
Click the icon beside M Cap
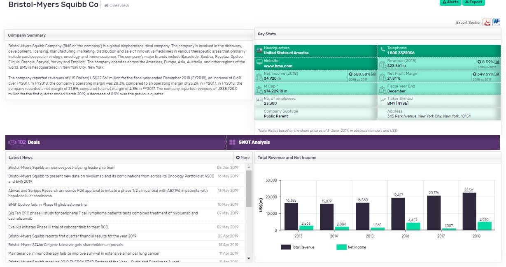(259, 89)
